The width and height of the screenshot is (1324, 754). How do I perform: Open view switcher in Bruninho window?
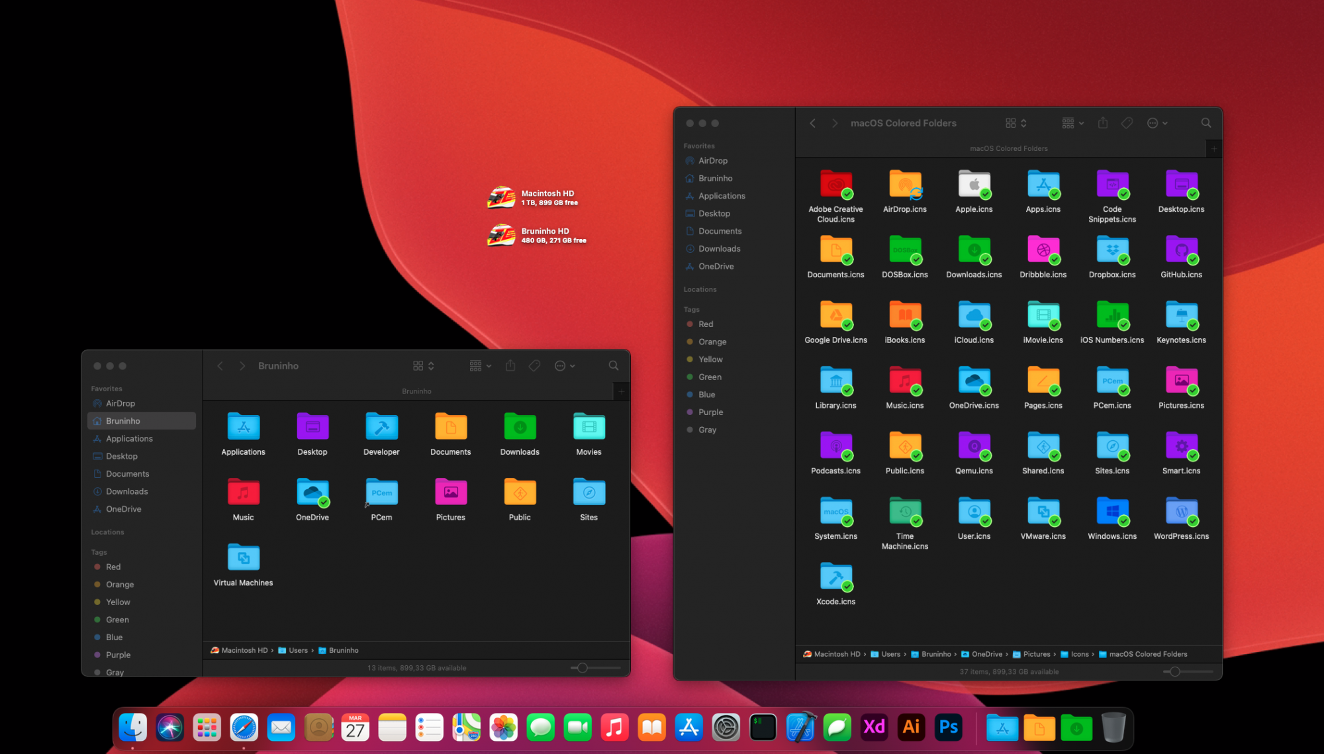click(423, 366)
